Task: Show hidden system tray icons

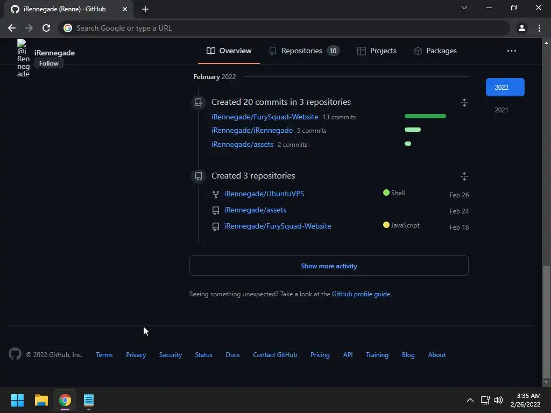Action: tap(470, 400)
